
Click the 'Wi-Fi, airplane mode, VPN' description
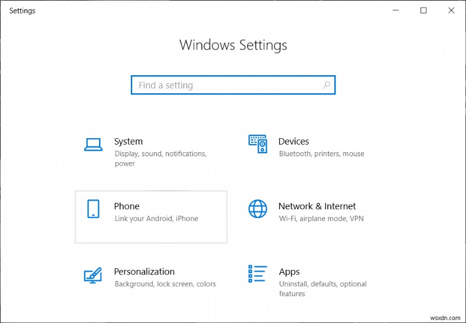coord(322,219)
